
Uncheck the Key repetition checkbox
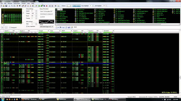coord(27,26)
